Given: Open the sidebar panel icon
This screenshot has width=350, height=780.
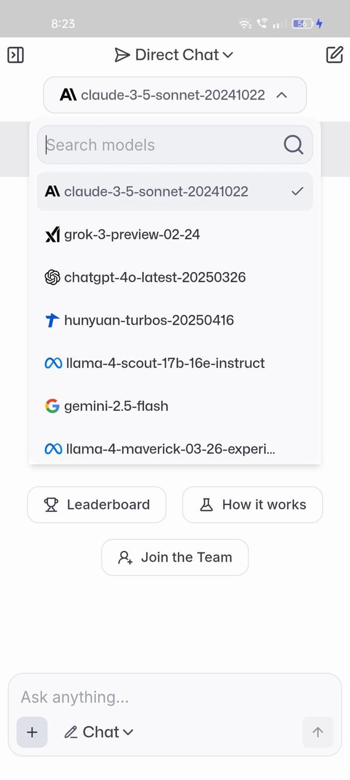Looking at the screenshot, I should point(15,55).
